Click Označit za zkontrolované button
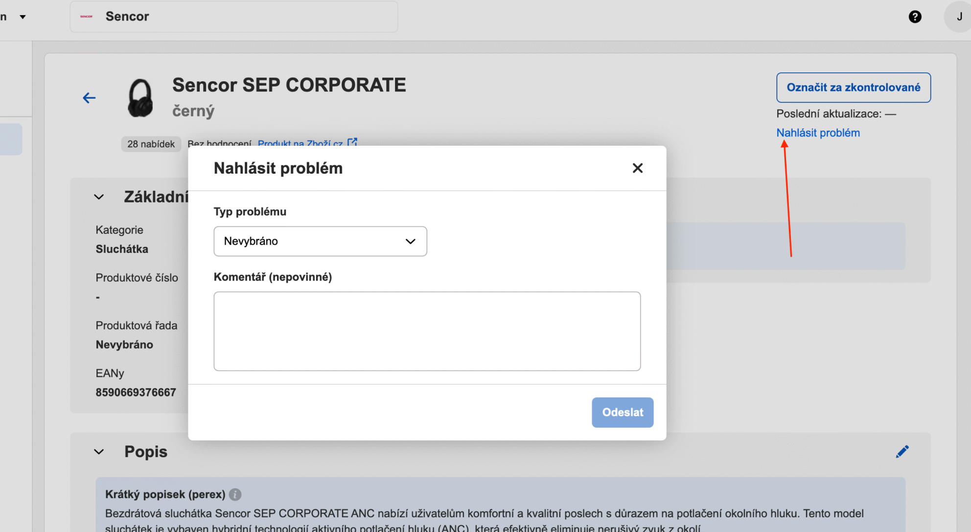971x532 pixels. [853, 88]
